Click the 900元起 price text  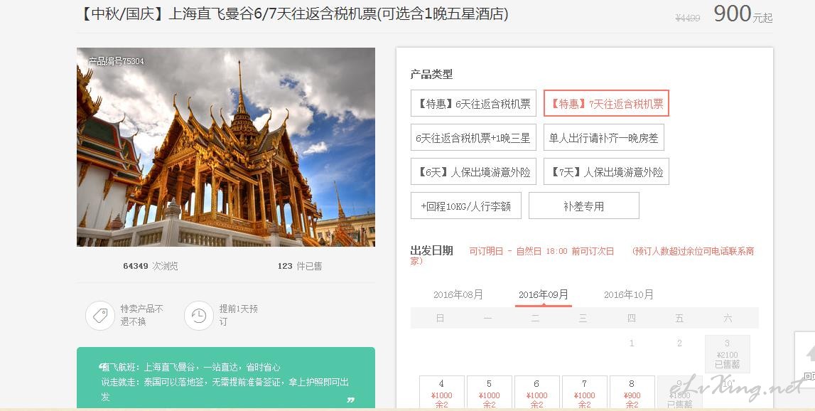click(743, 14)
